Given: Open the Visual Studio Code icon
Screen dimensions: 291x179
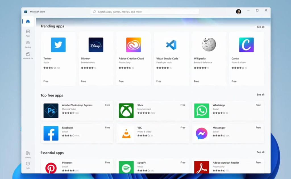Looking at the screenshot, I should (171, 45).
